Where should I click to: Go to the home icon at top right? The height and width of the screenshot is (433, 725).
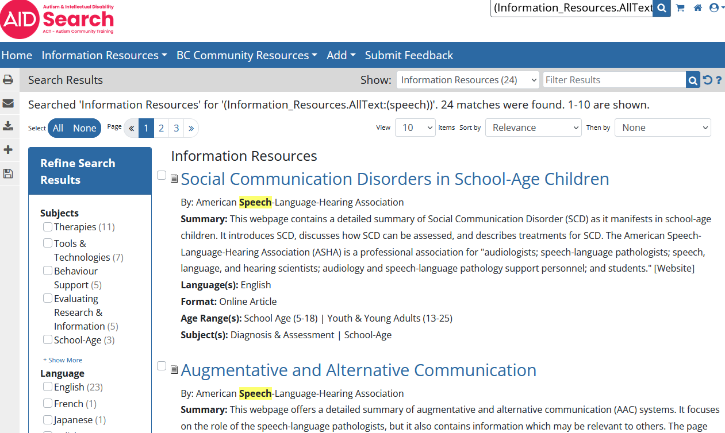tap(697, 8)
